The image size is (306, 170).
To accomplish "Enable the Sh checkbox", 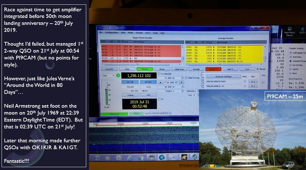I will click(159, 99).
